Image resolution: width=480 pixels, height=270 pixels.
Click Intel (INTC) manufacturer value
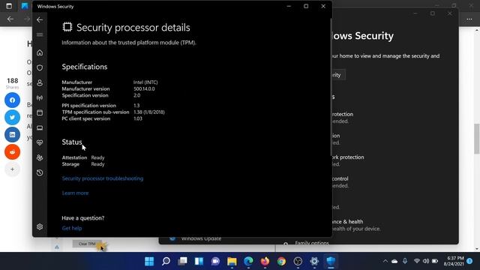145,82
